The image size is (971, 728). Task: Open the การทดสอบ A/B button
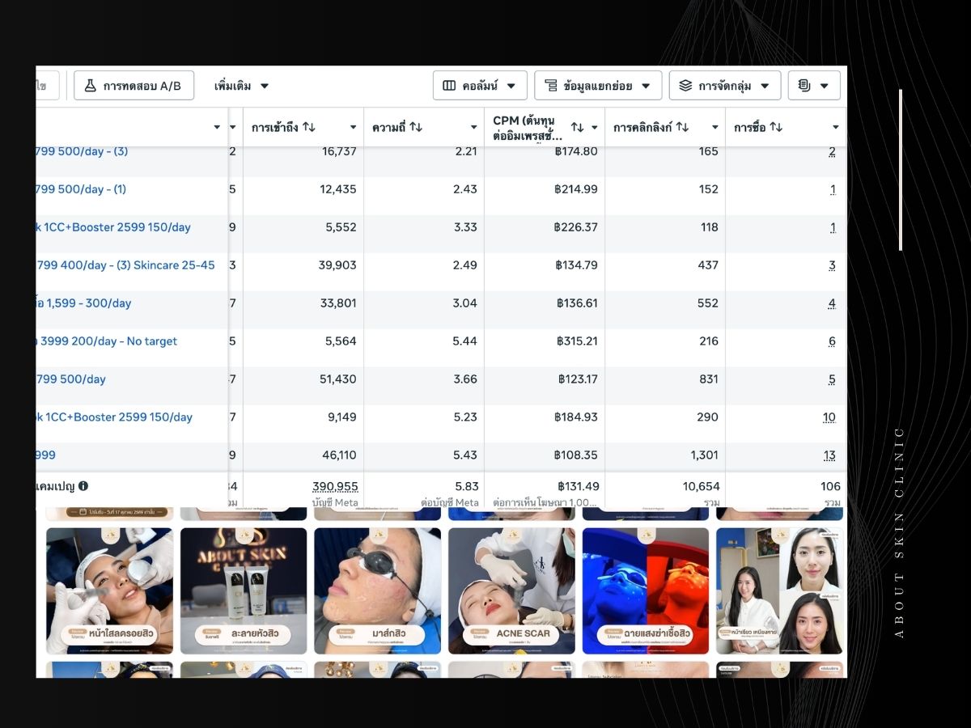(134, 86)
